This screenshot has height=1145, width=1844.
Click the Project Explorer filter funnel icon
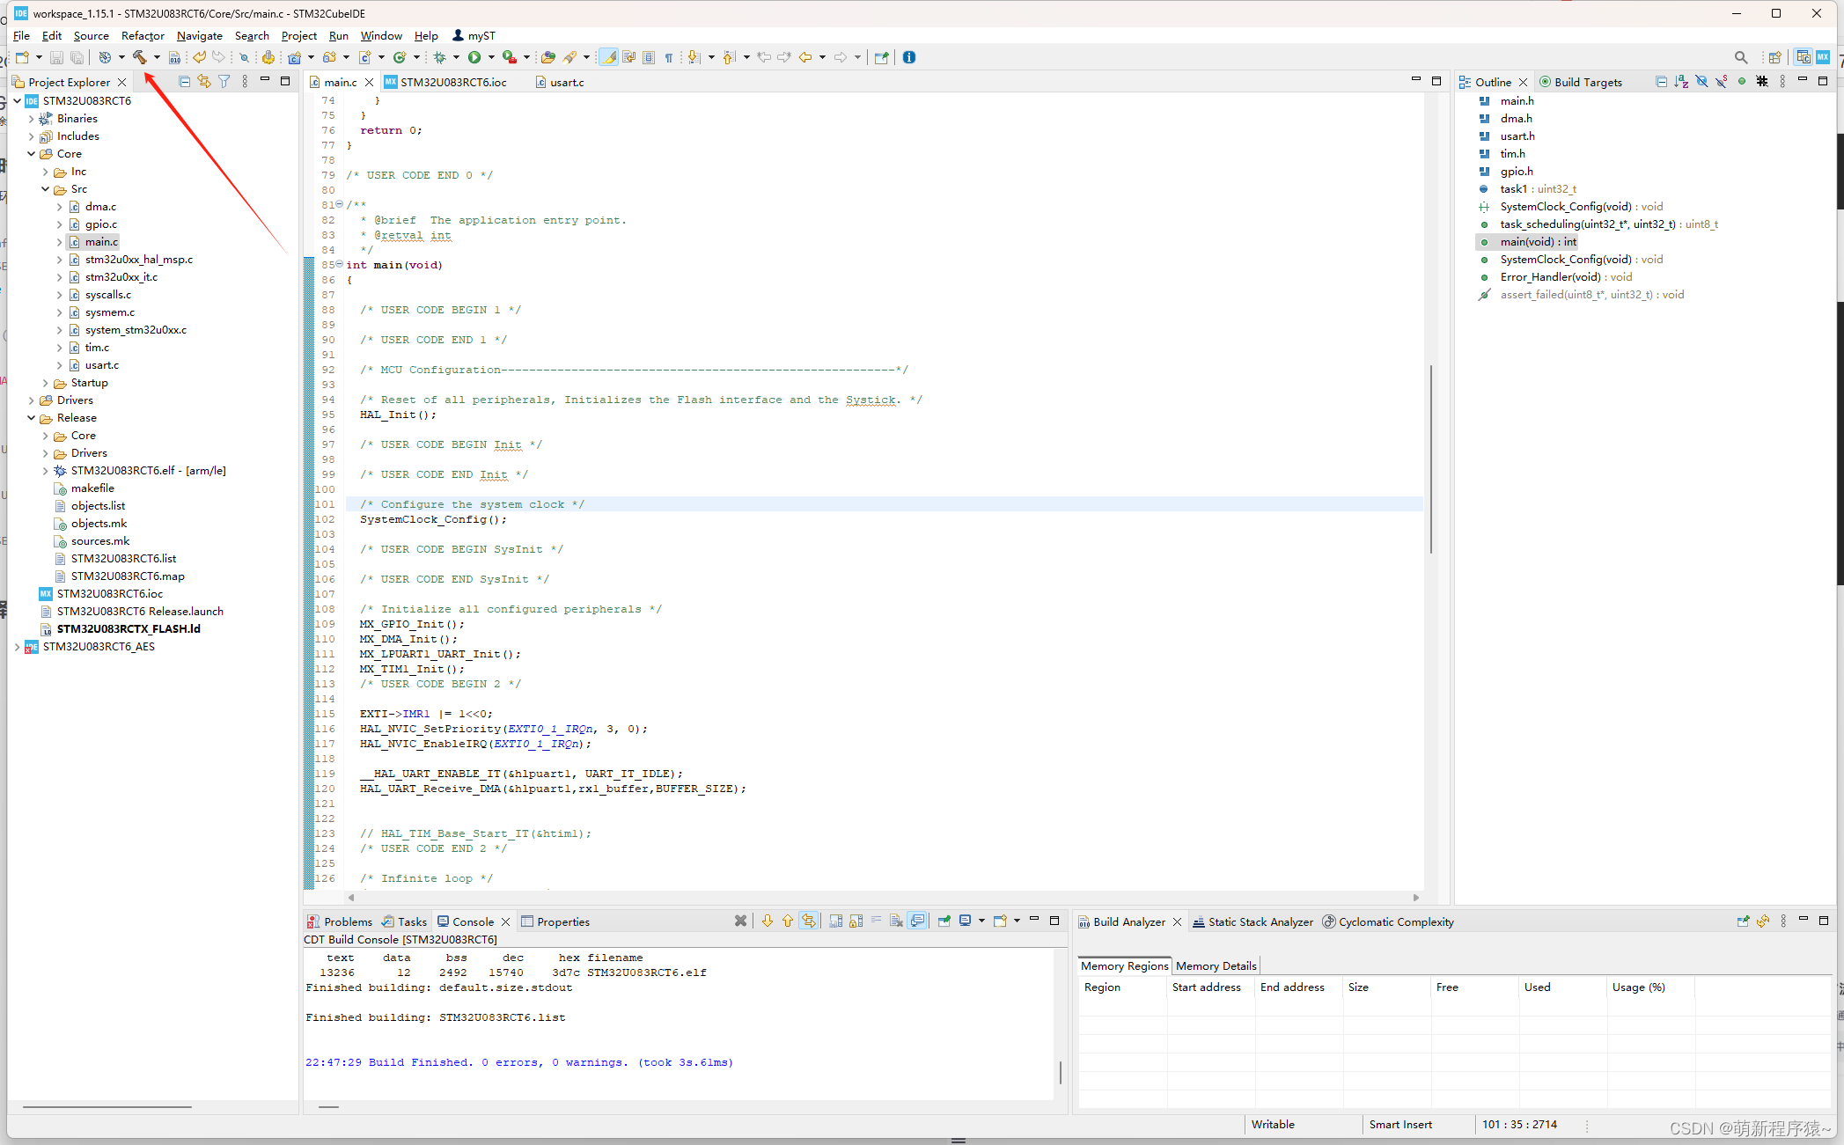point(224,82)
